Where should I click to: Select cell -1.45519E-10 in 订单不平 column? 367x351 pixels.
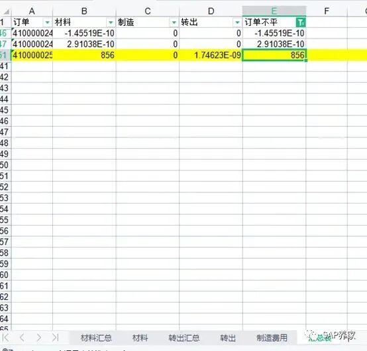coord(274,33)
